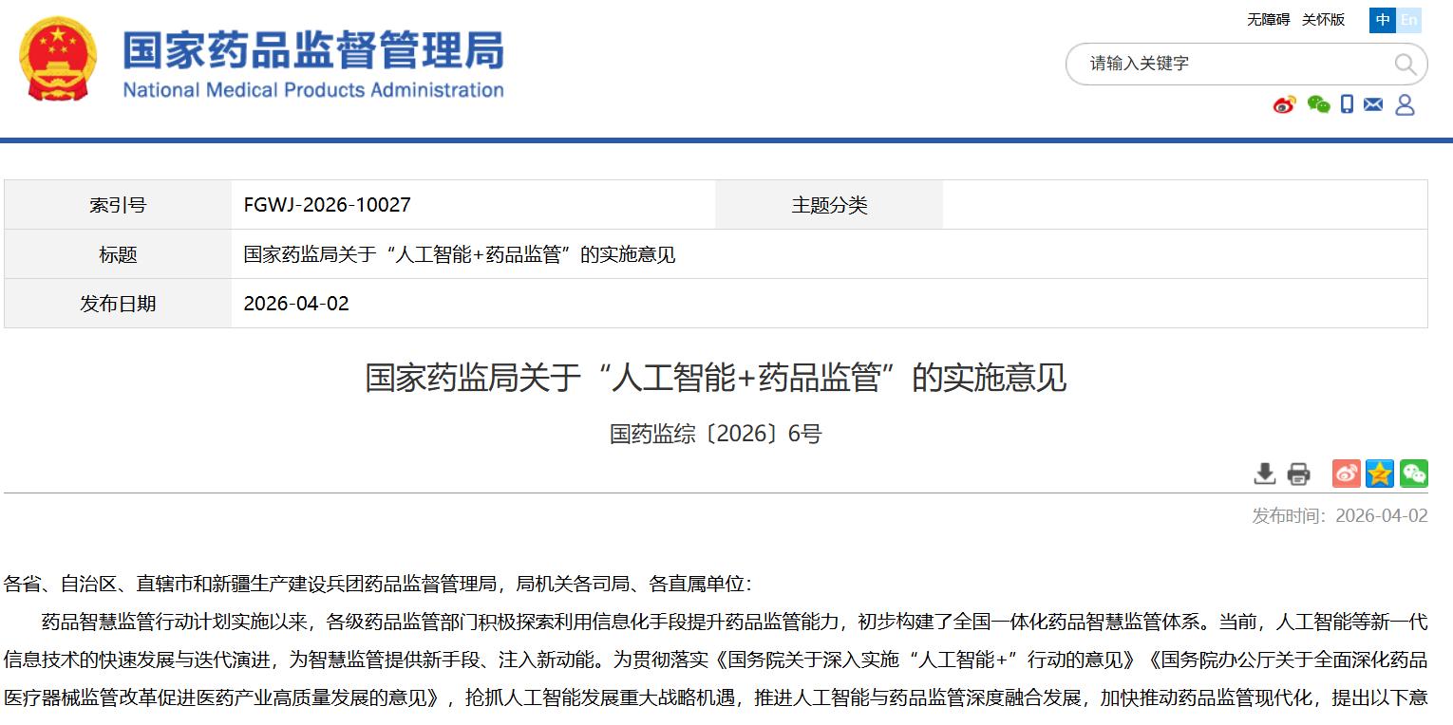Open the 无障碍 accessibility mode
Viewport: 1453px width, 725px height.
pyautogui.click(x=1268, y=20)
